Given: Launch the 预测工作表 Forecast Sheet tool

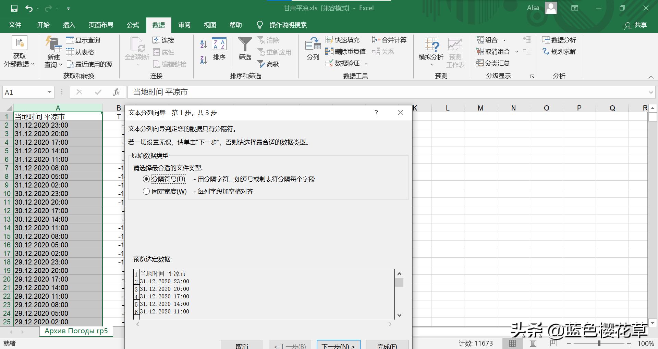Looking at the screenshot, I should (x=455, y=51).
